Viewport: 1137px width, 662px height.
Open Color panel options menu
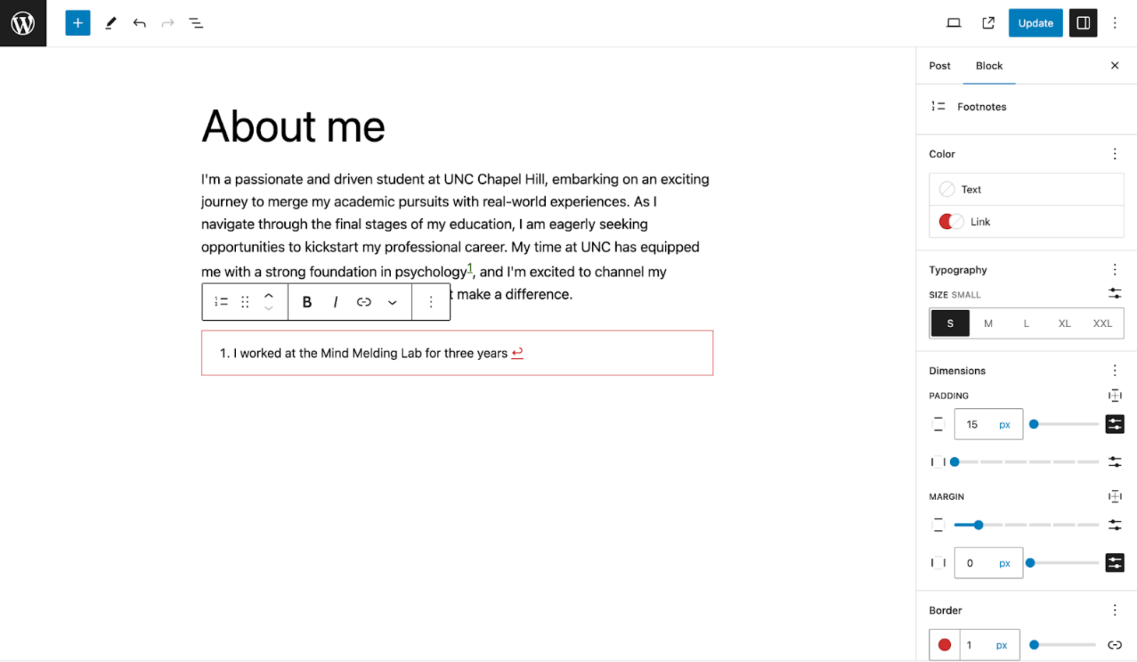[1114, 154]
